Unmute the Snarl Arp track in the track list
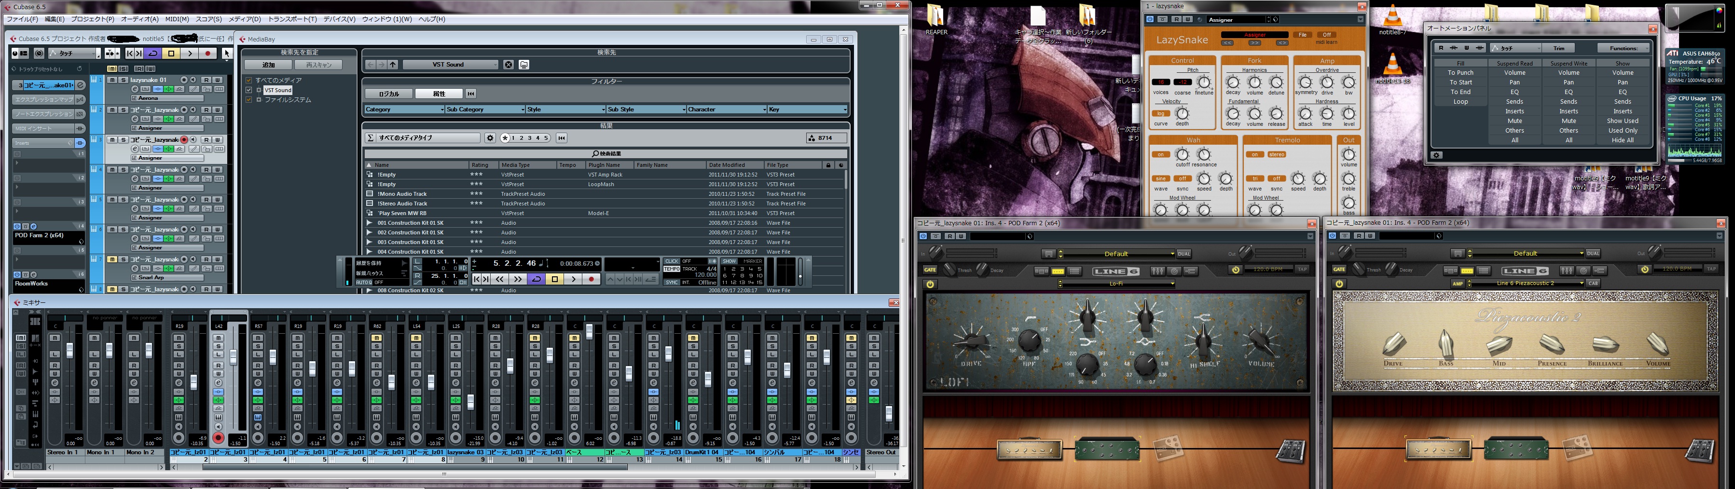This screenshot has width=1735, height=489. tap(112, 259)
